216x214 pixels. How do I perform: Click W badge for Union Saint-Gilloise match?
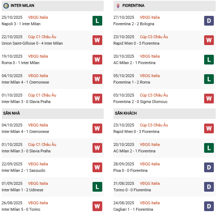97,40
